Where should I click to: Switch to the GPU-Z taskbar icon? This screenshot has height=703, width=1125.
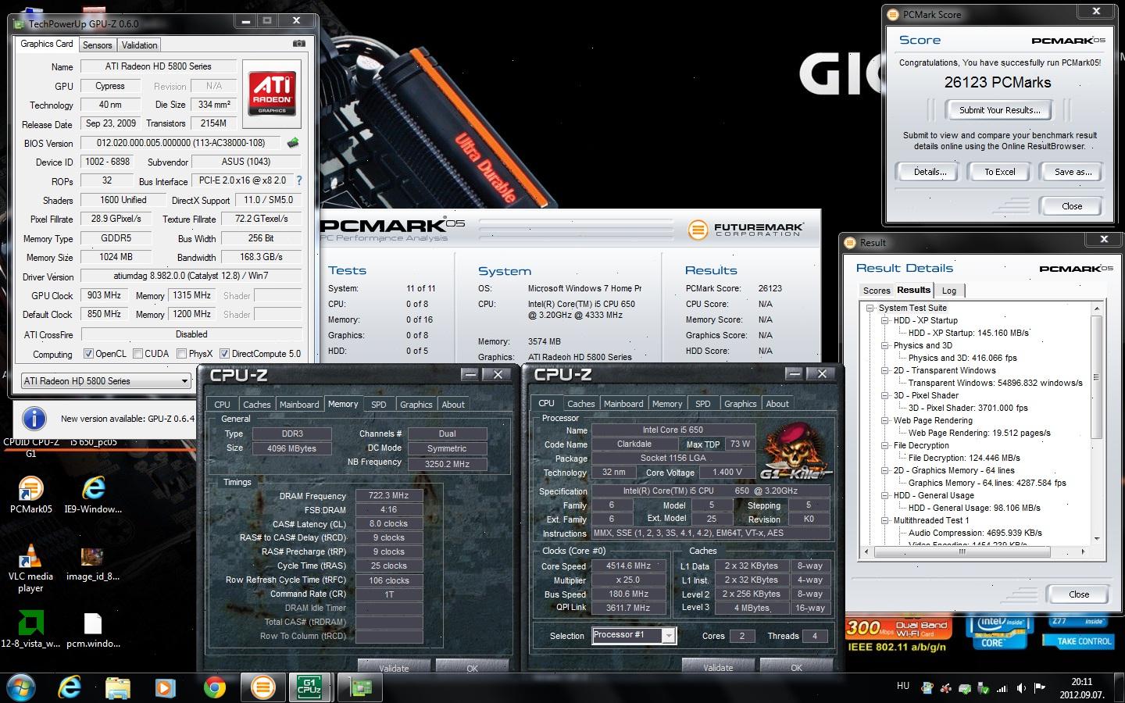coord(360,687)
